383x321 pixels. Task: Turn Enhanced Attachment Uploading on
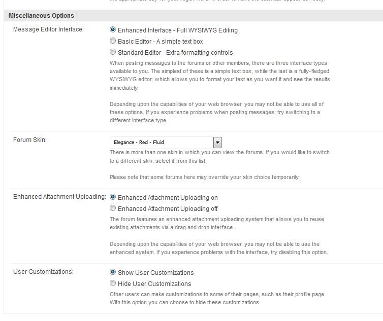tap(113, 197)
